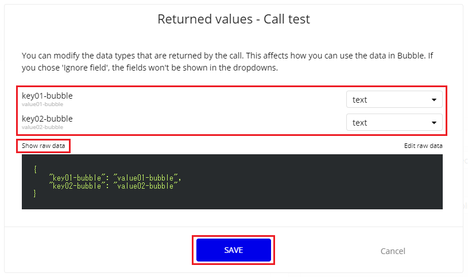This screenshot has height=277, width=468.
Task: Select the key01-bubble field label
Action: tap(47, 96)
